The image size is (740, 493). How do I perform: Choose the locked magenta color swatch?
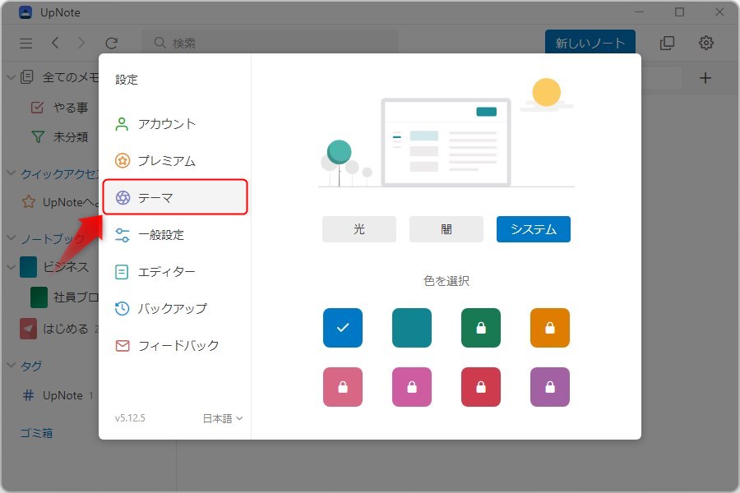[x=412, y=387]
